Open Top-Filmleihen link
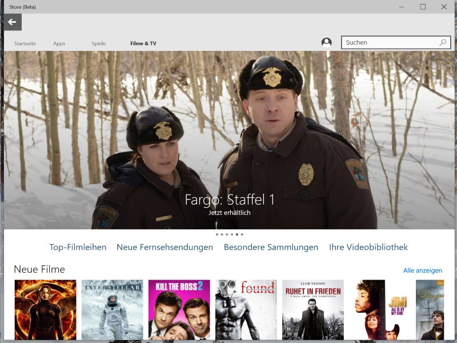This screenshot has height=343, width=457. [78, 247]
